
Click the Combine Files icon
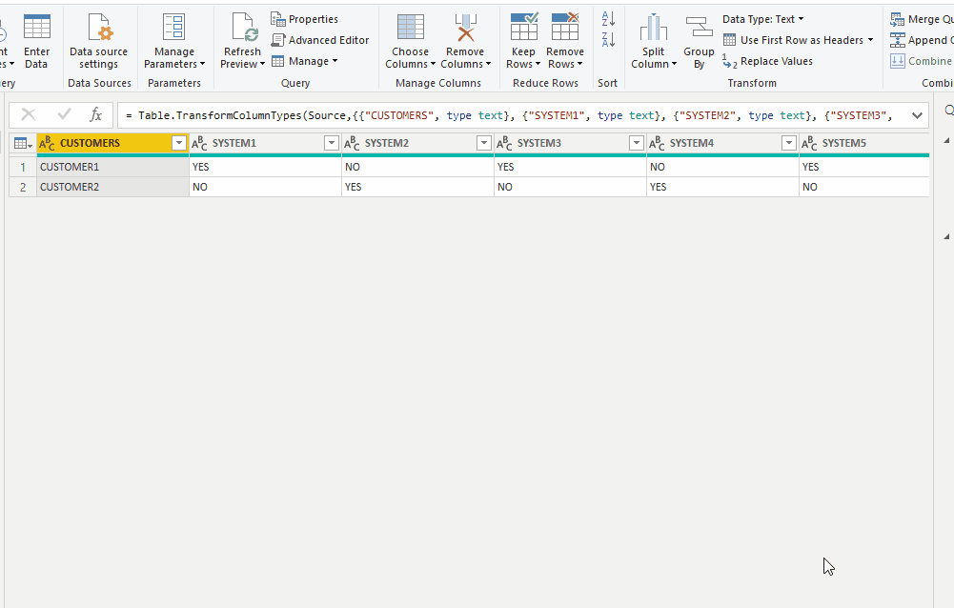pos(897,61)
